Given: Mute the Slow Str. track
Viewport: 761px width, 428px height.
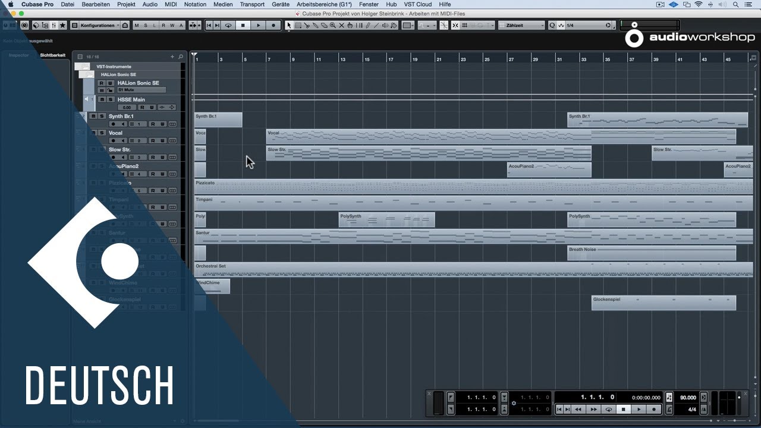Looking at the screenshot, I should (93, 149).
